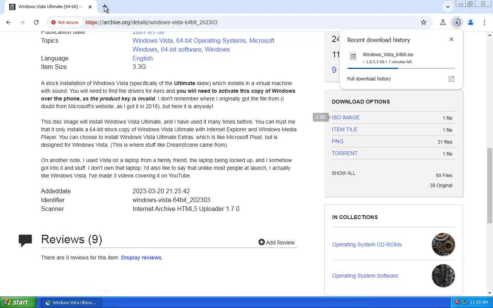Click the Operating System CD-ROMs gear thumbnail
The height and width of the screenshot is (308, 493).
(443, 244)
